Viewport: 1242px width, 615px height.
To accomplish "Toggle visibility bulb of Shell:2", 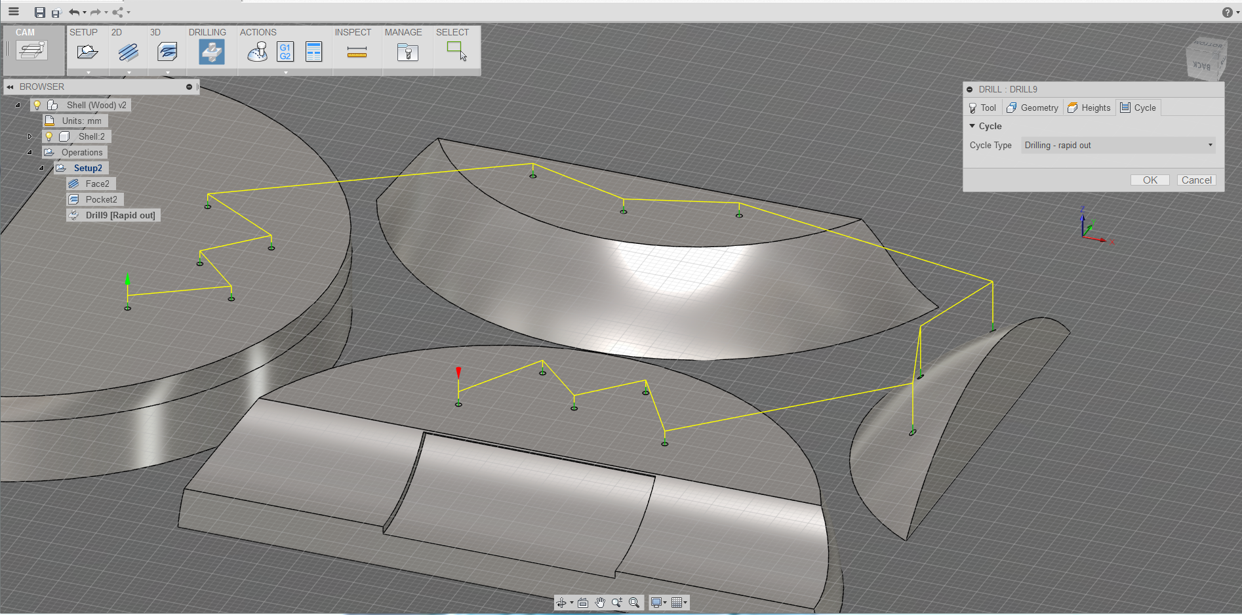I will (x=49, y=136).
